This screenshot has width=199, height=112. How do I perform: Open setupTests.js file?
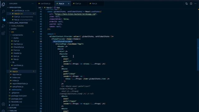coord(18,87)
